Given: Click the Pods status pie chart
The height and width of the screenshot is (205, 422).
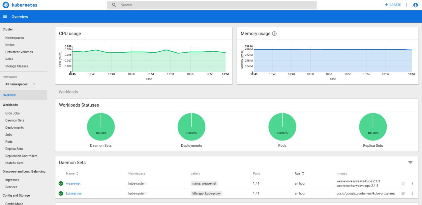Looking at the screenshot, I should [x=282, y=127].
